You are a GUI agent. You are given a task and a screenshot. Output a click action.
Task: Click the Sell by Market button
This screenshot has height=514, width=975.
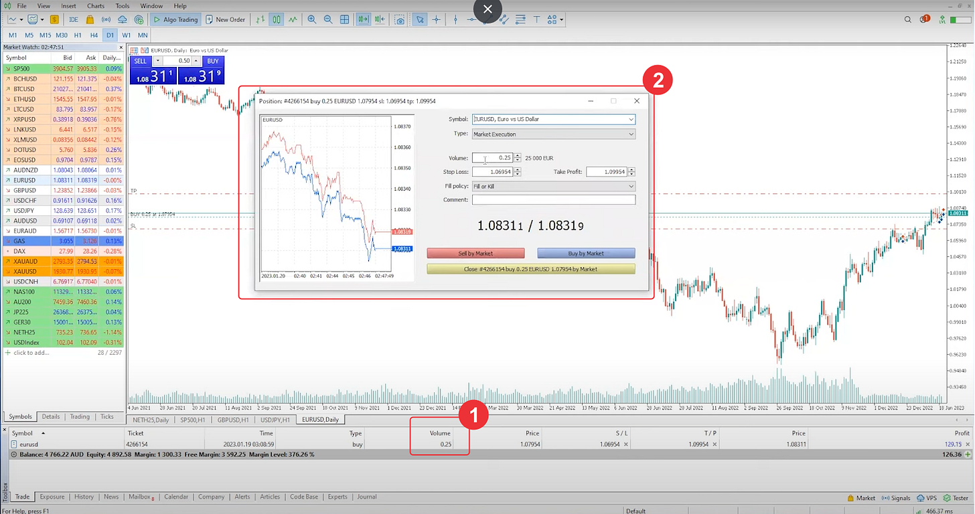[475, 254]
